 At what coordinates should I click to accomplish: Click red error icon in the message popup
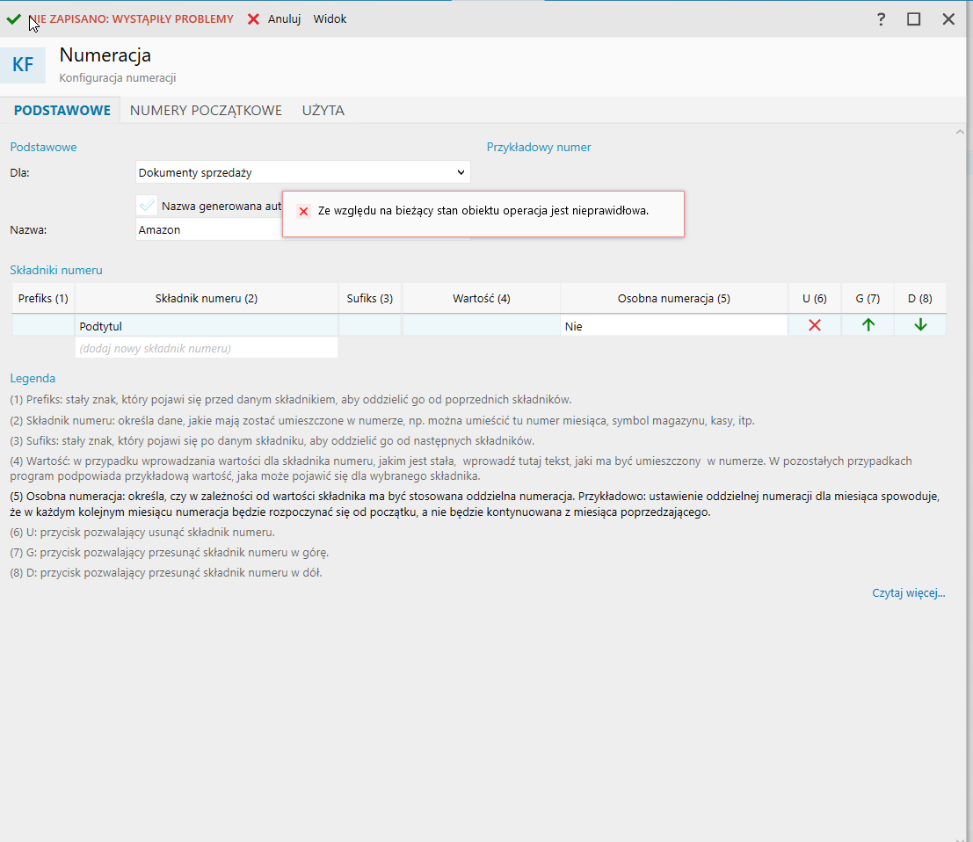303,212
